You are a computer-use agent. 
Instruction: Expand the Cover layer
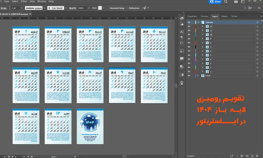pos(198,76)
